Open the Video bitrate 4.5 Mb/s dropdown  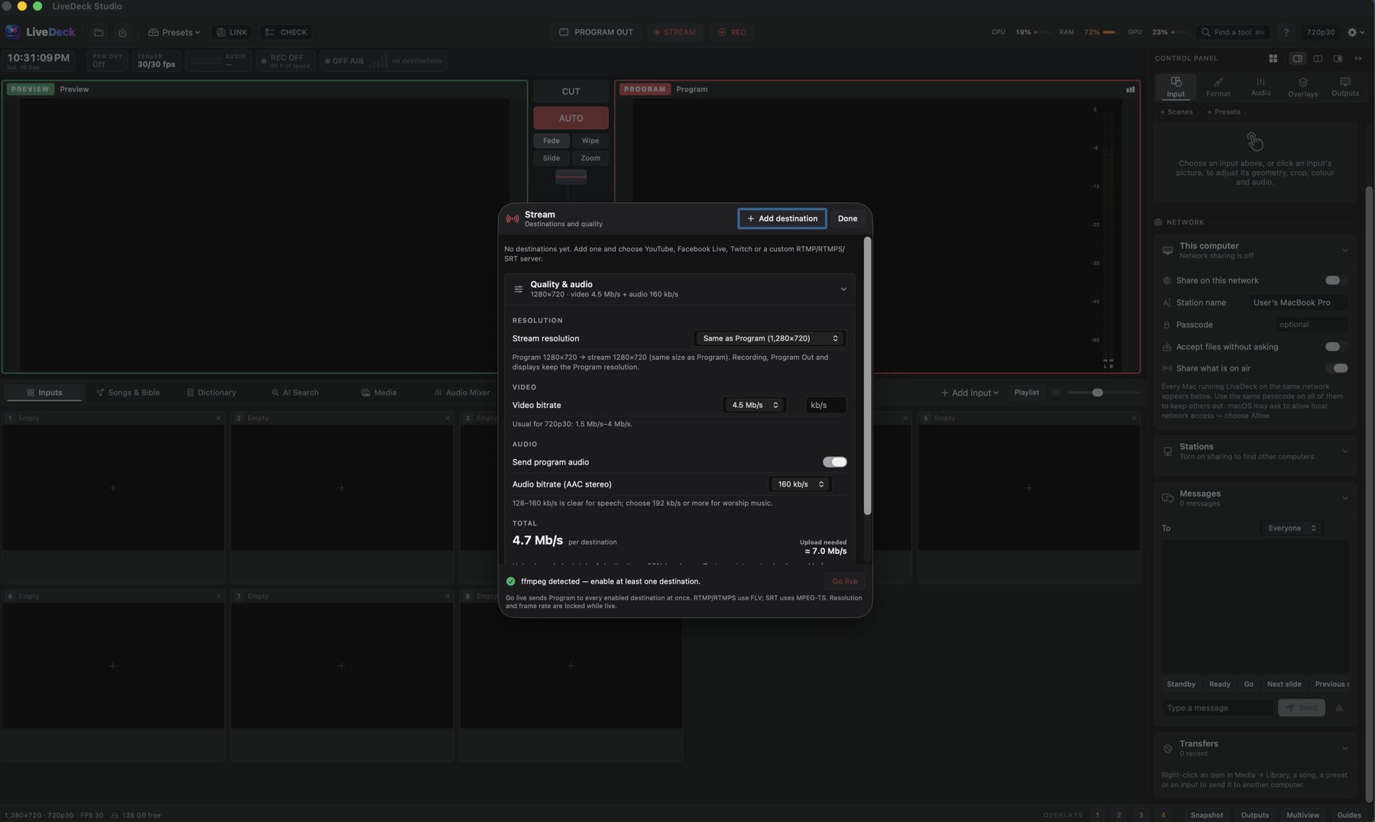(754, 405)
